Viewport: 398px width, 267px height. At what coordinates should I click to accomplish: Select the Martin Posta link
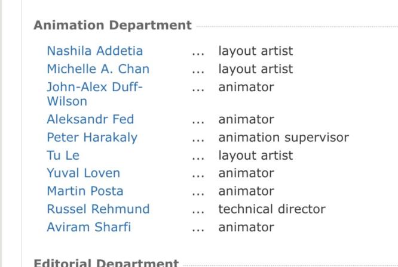(x=85, y=191)
